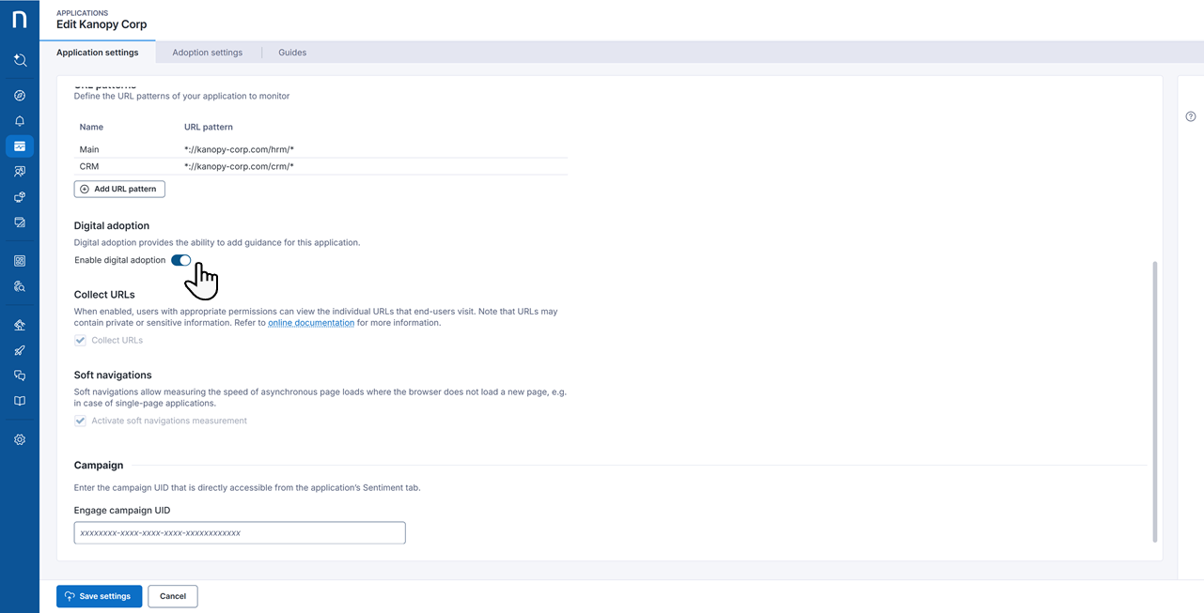
Task: Click the highlighted Applications sidebar icon
Action: coord(20,146)
